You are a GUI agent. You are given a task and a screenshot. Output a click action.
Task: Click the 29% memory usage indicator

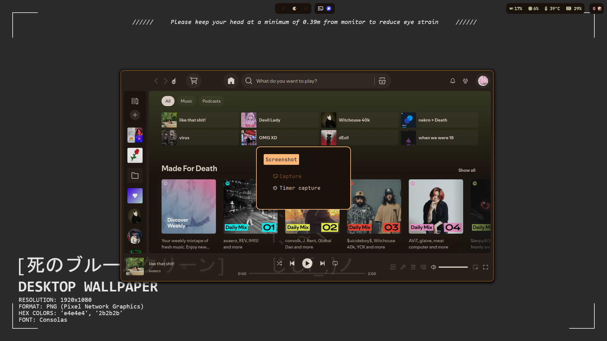coord(574,9)
